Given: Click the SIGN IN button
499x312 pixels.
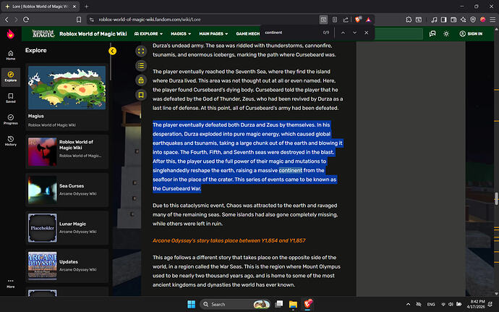Looking at the screenshot, I should pyautogui.click(x=471, y=33).
